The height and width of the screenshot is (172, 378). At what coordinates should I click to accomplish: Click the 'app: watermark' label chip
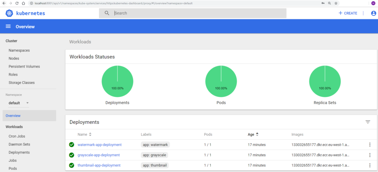pyautogui.click(x=155, y=145)
